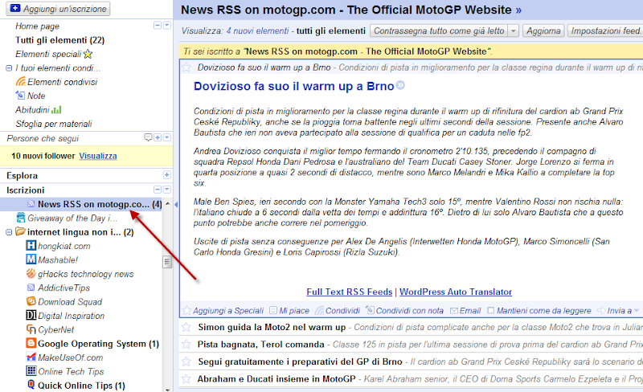Expand the Esplora section
Screen dimensions: 643x392
167,175
